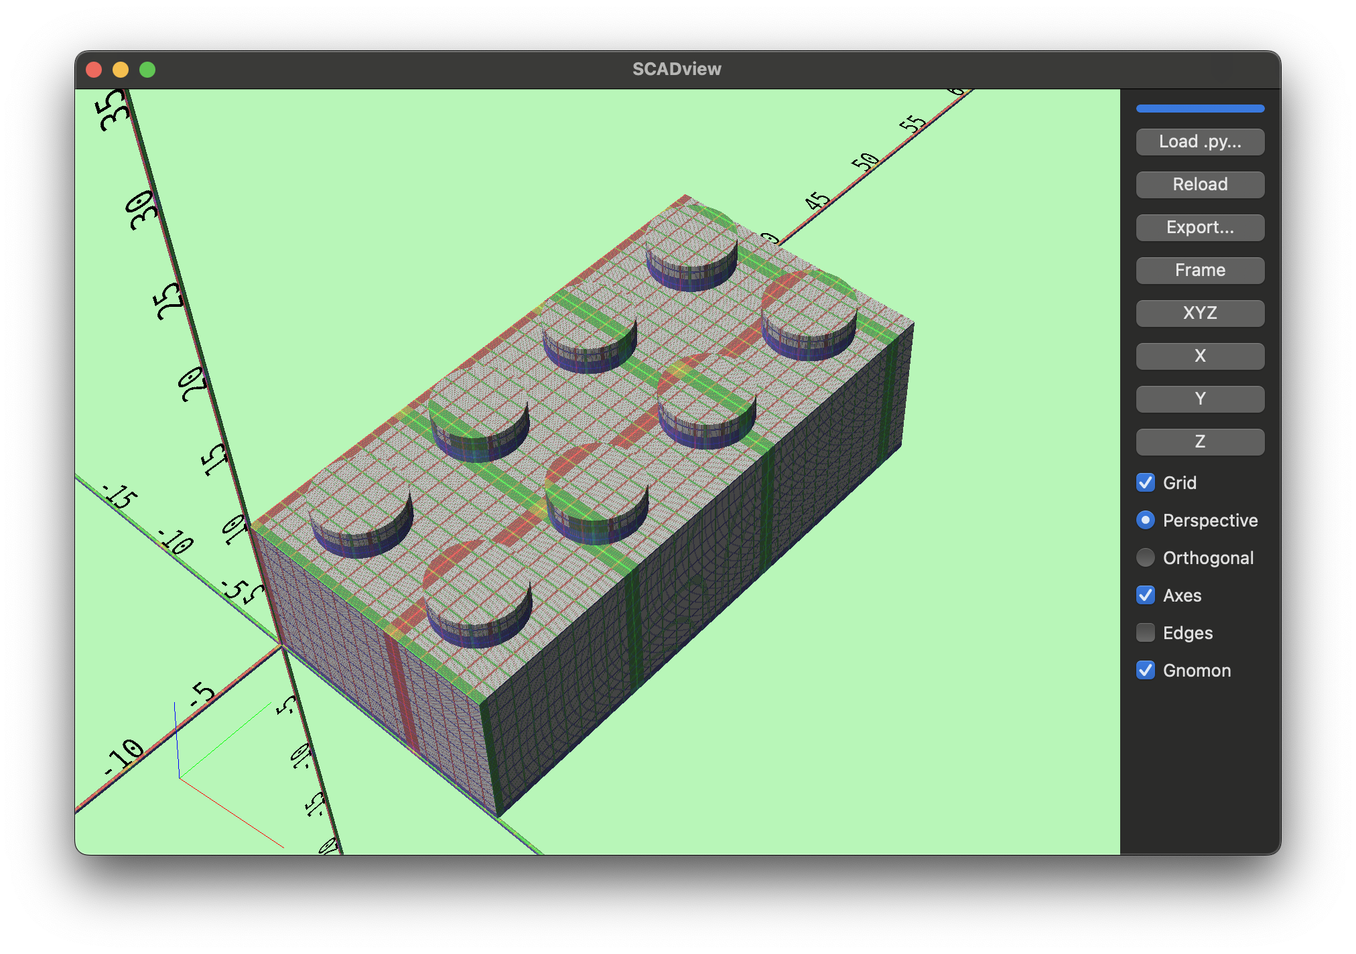1356x954 pixels.
Task: Switch to the Y axis view
Action: coord(1199,399)
